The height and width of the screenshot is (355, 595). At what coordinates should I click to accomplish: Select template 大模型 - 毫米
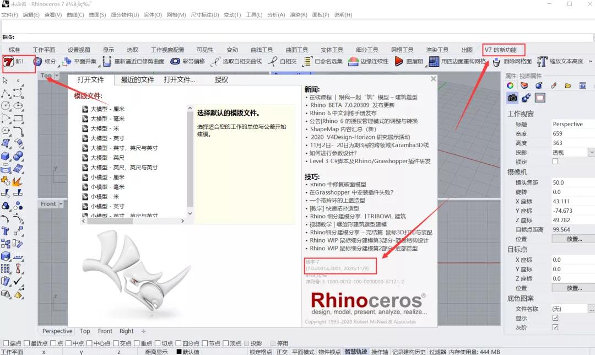pyautogui.click(x=107, y=119)
